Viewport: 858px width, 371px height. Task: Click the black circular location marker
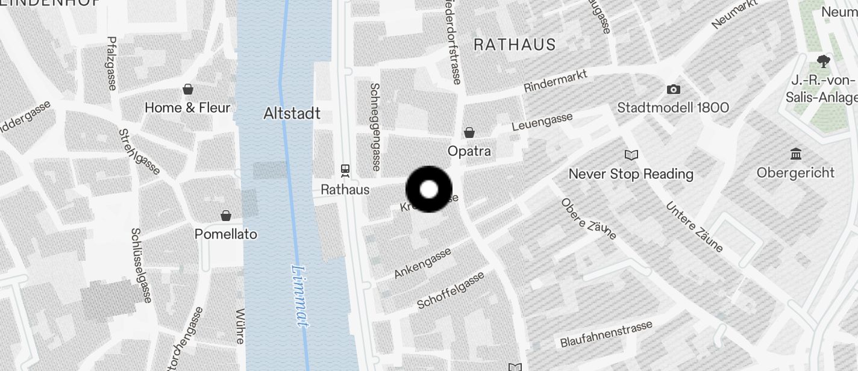(x=429, y=190)
